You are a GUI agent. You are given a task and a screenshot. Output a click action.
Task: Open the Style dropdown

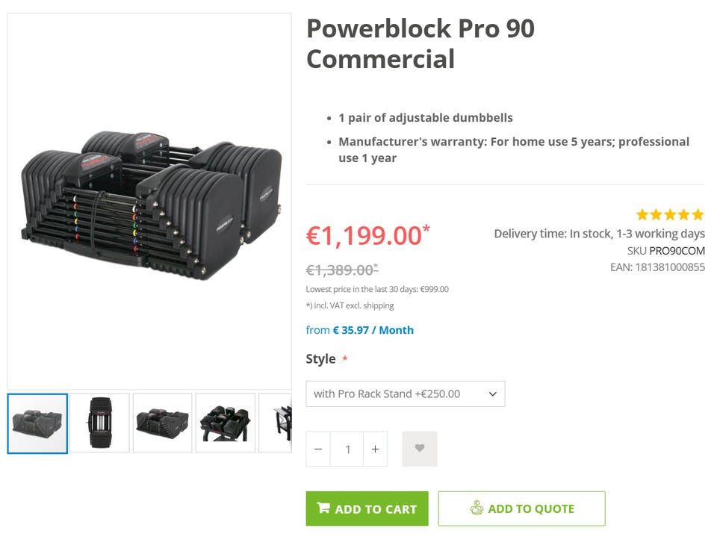(405, 393)
